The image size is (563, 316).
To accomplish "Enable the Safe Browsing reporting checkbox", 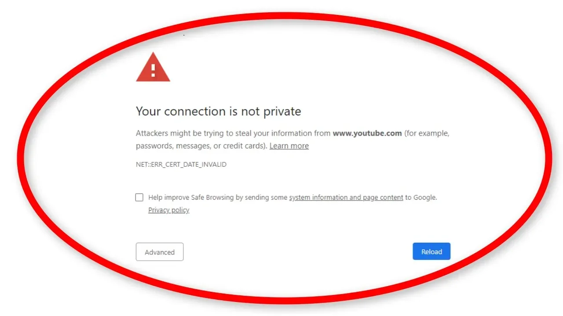I will pyautogui.click(x=139, y=197).
